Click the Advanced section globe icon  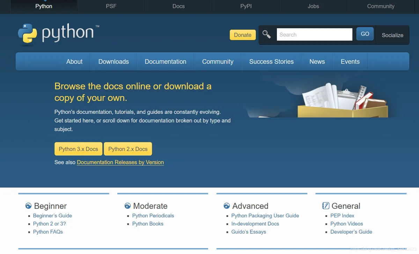(227, 206)
